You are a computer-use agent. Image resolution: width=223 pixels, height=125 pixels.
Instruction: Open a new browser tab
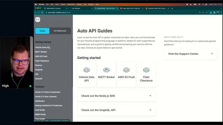point(172,8)
